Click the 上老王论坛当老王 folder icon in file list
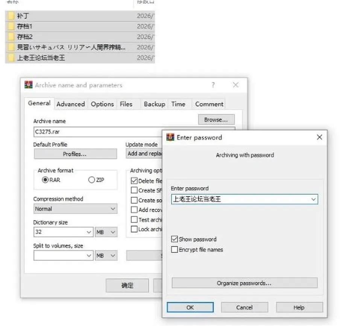The height and width of the screenshot is (326, 361). tap(11, 58)
